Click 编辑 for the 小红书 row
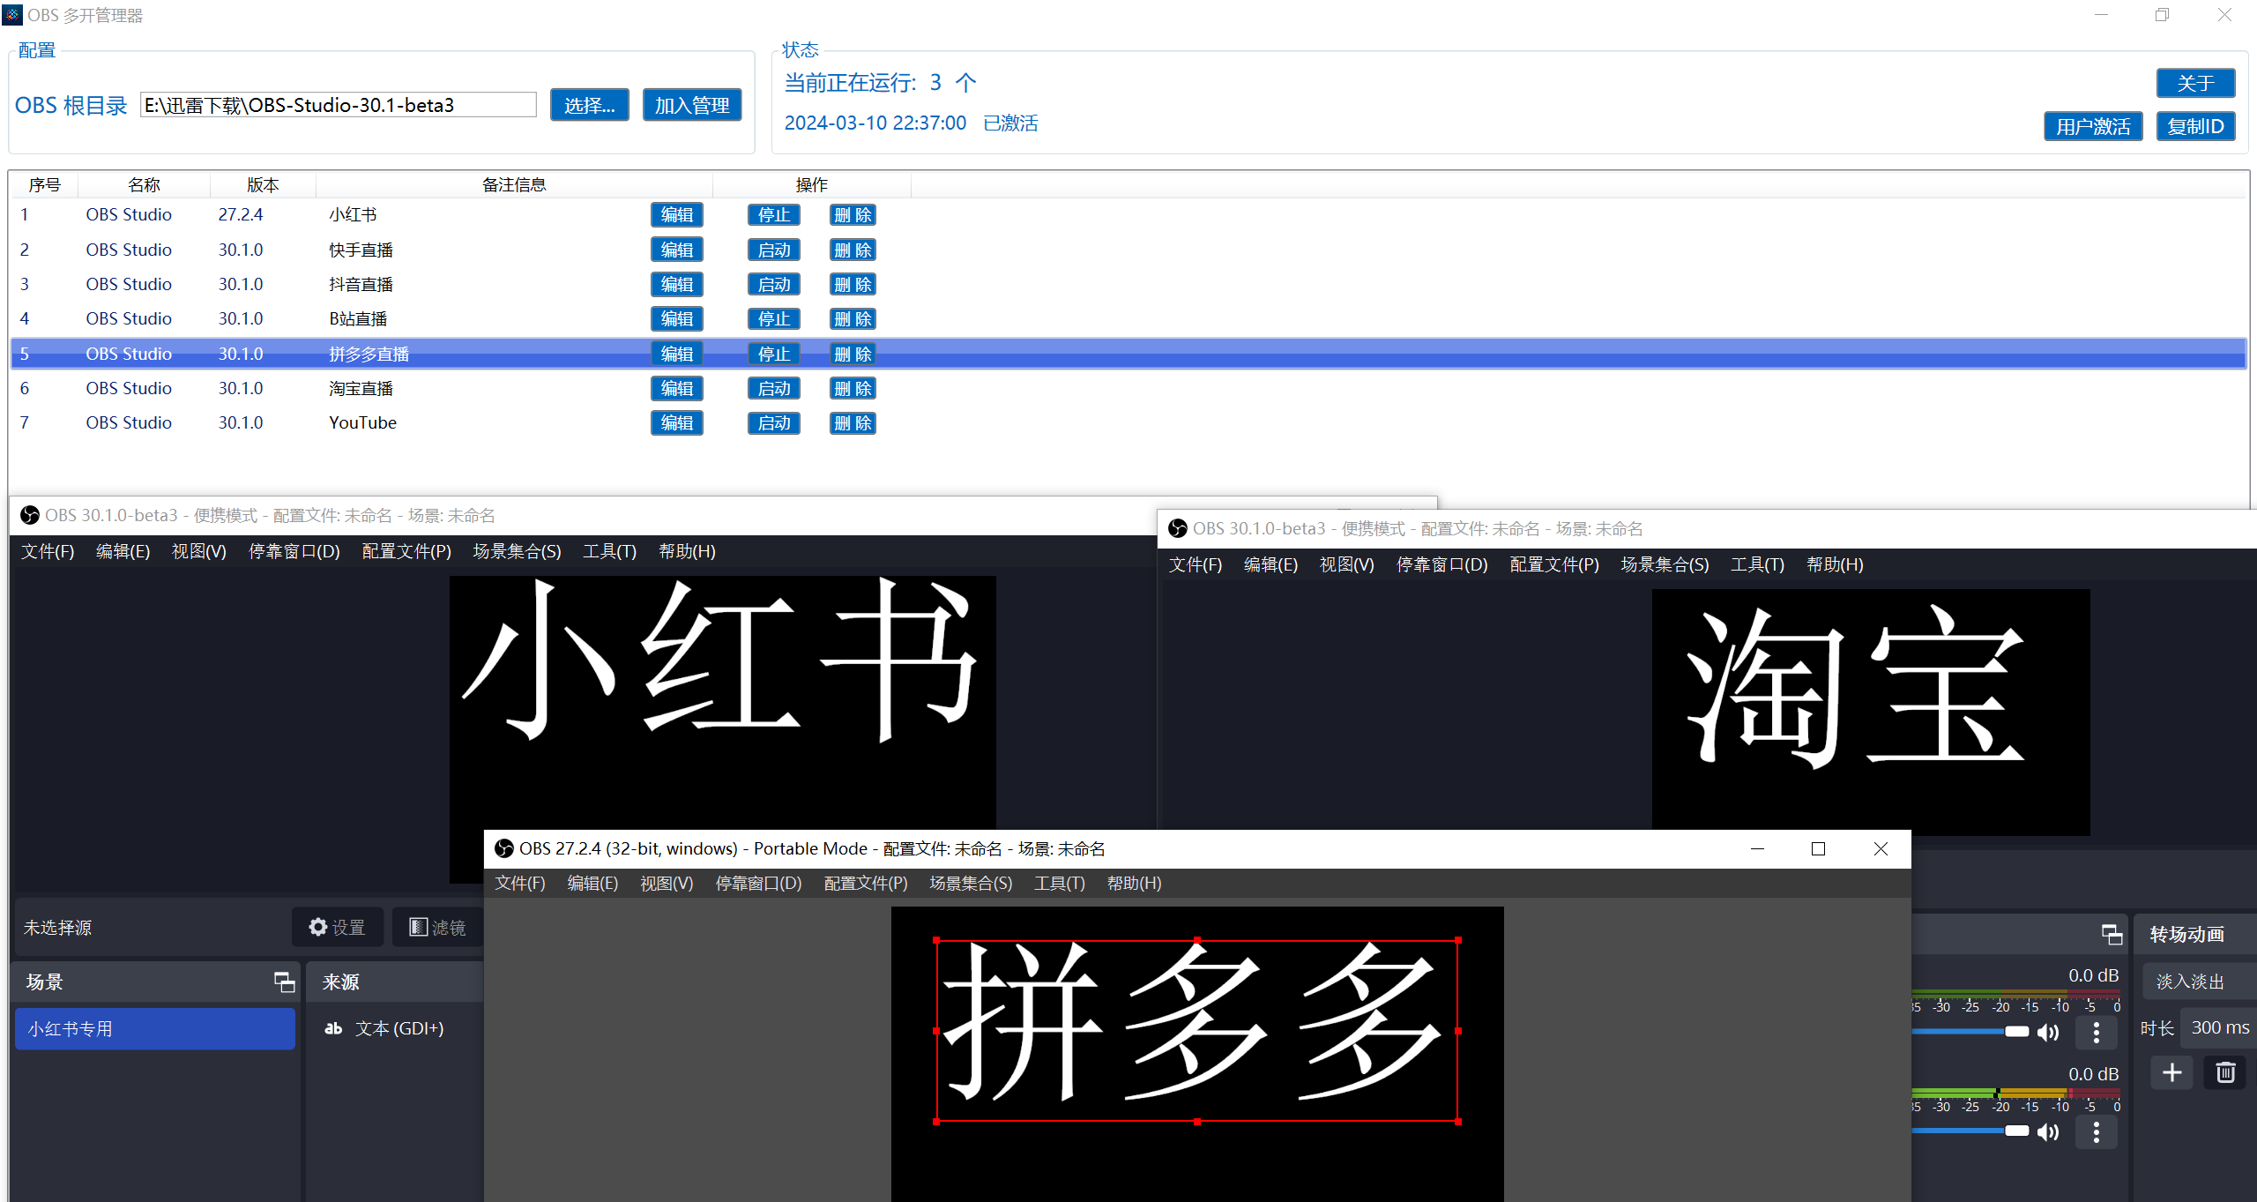This screenshot has width=2257, height=1202. (x=677, y=214)
